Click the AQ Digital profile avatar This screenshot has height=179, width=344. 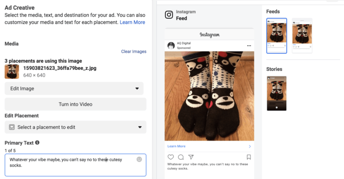[171, 46]
